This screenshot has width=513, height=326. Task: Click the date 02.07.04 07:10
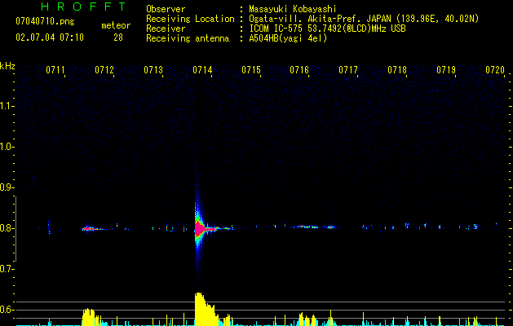click(50, 37)
